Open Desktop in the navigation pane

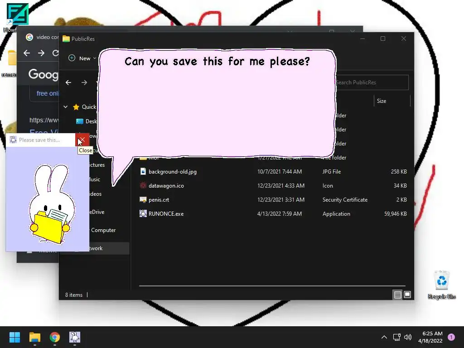[x=87, y=121]
